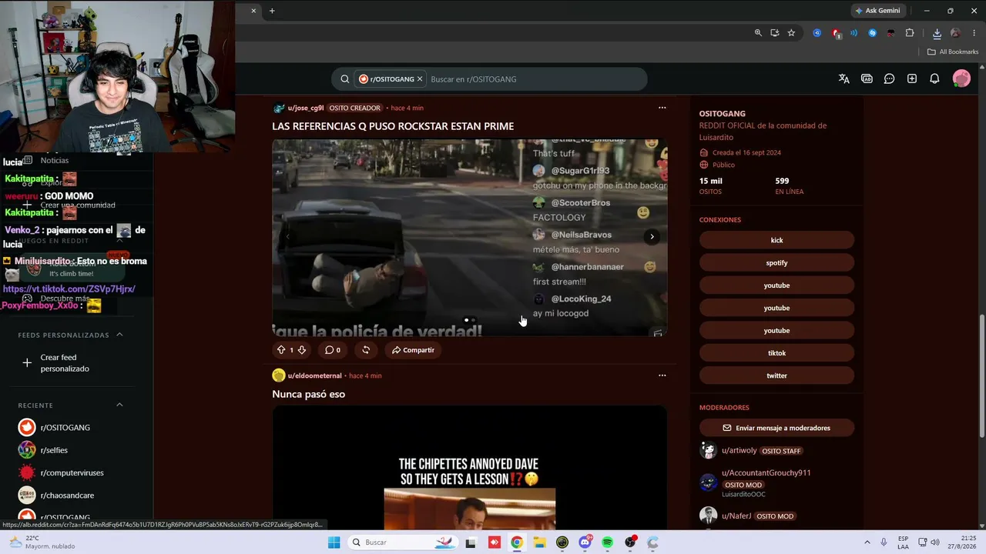Open moderator u/AccountantGrouchy911 profile
986x554 pixels.
click(766, 473)
